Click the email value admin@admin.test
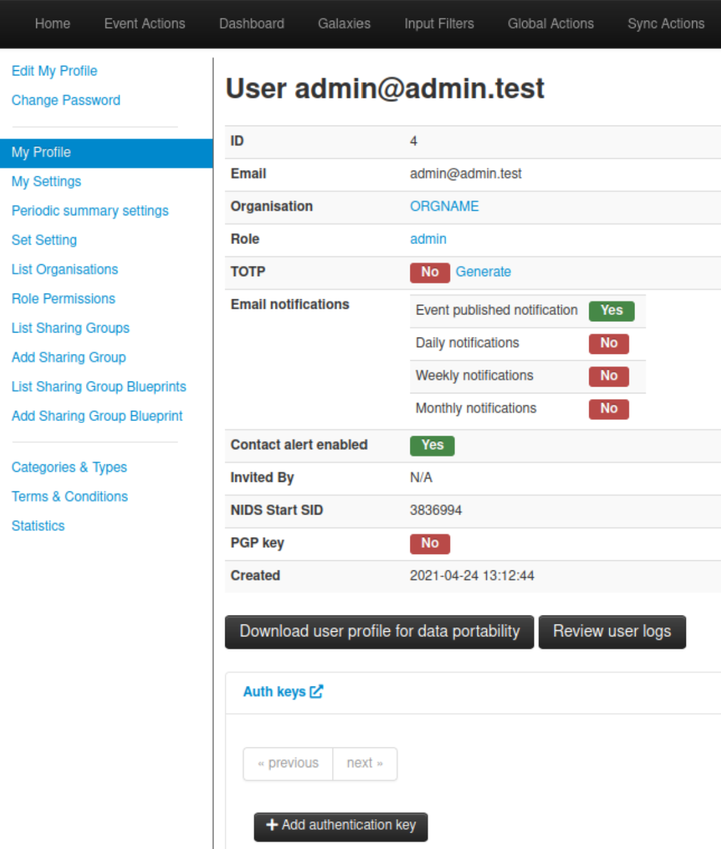This screenshot has height=849, width=721. coord(466,174)
